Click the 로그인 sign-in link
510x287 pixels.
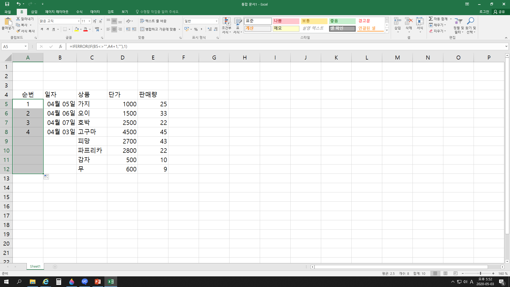pyautogui.click(x=484, y=12)
